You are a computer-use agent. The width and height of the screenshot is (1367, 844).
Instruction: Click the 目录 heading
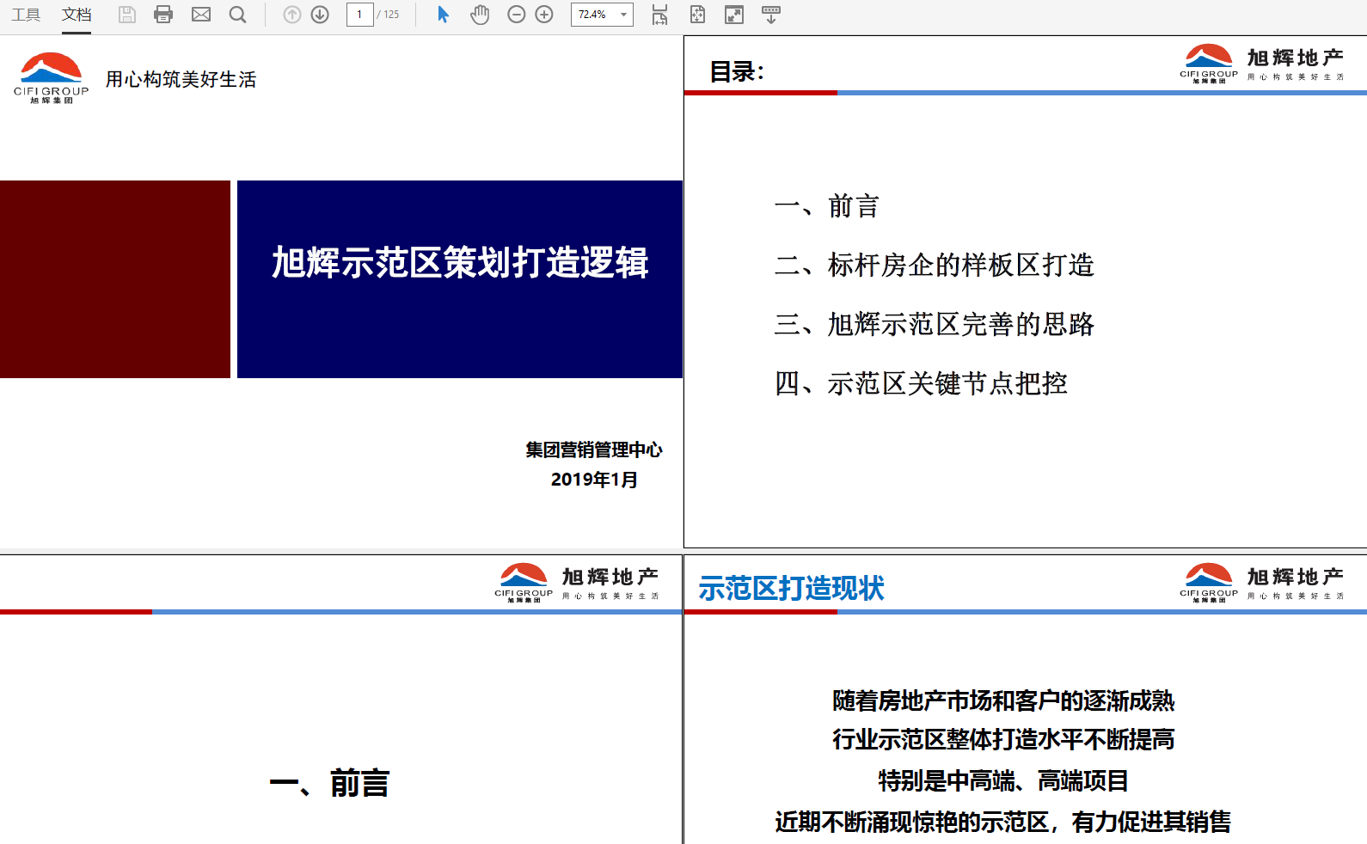(x=737, y=72)
